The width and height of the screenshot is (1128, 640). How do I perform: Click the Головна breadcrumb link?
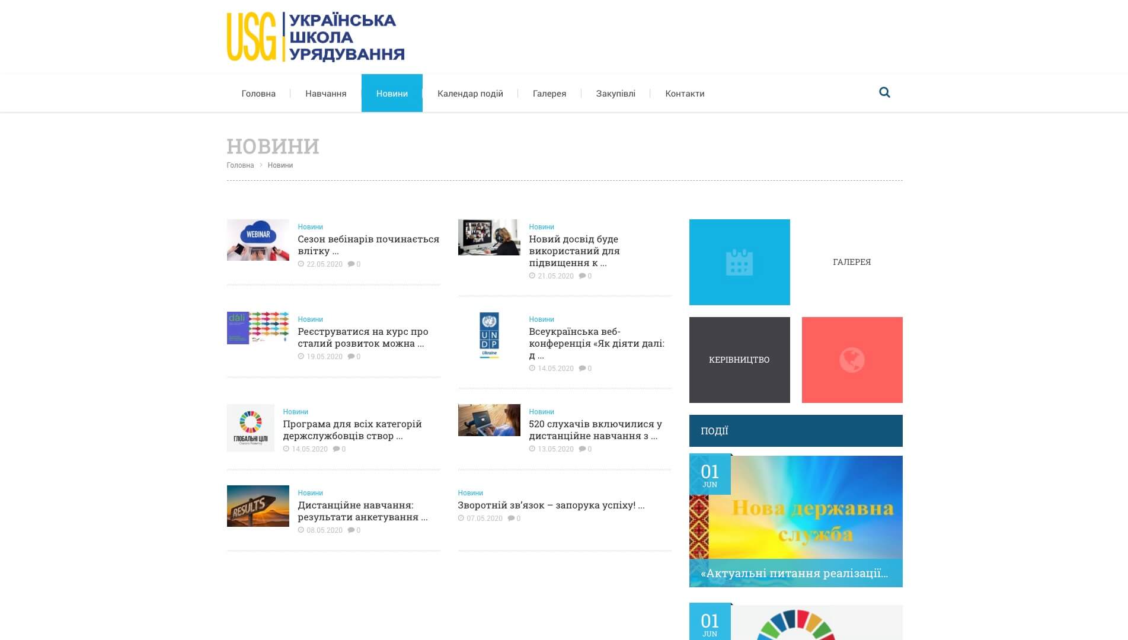click(x=240, y=165)
